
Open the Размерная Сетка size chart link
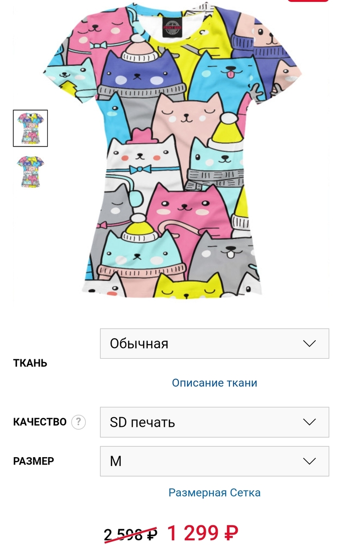215,492
